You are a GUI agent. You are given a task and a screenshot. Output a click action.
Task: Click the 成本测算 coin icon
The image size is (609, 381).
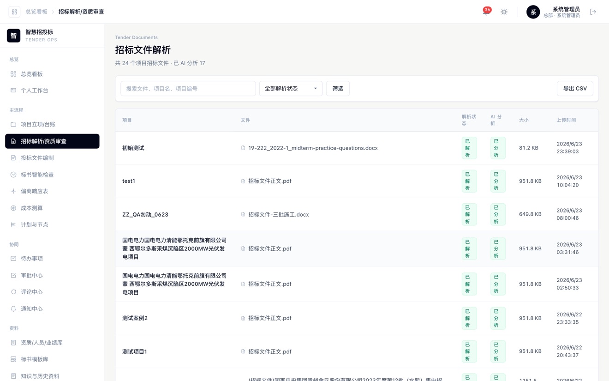tap(13, 208)
